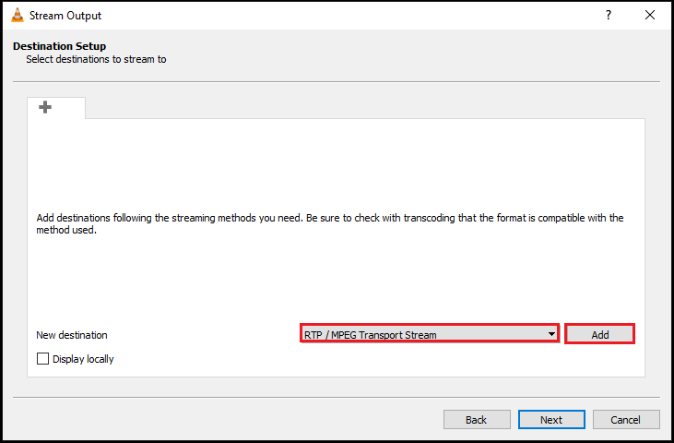Click the blank area above the instructions
The width and height of the screenshot is (674, 443).
click(x=332, y=166)
